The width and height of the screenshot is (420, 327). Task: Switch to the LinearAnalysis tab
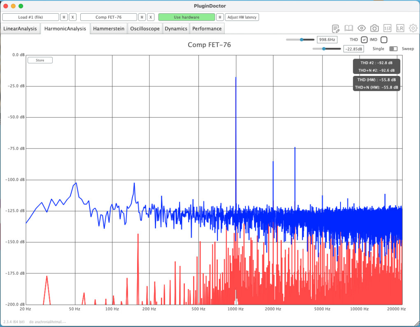(20, 29)
